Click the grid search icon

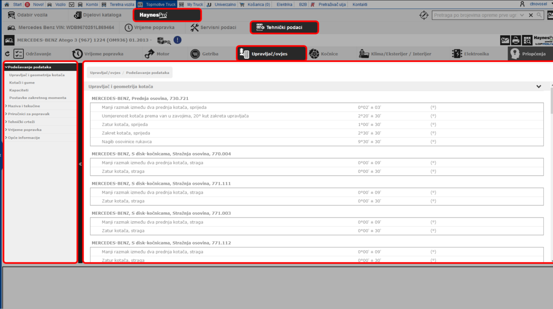pos(527,40)
